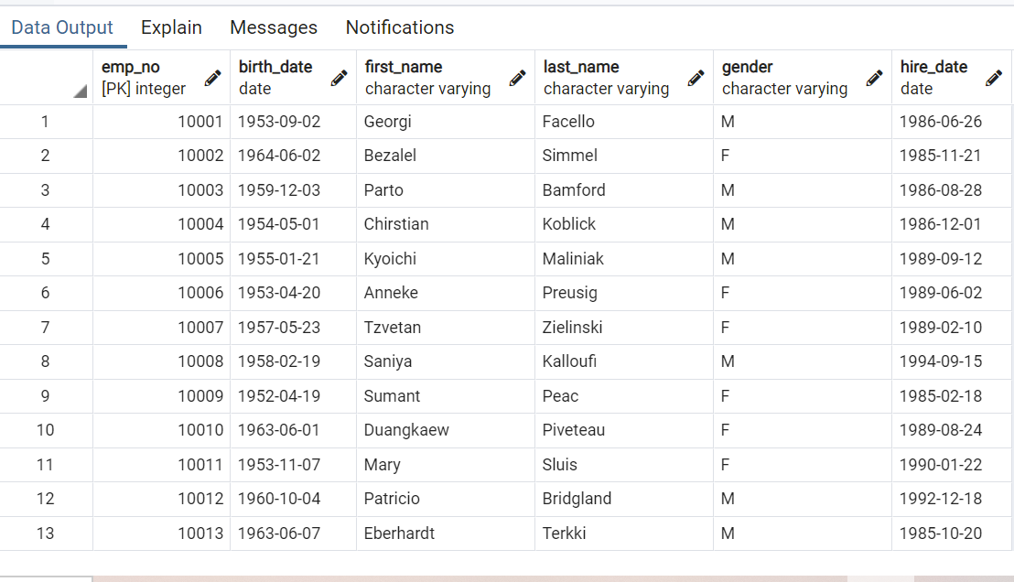Click the pencil icon on the emp_no column
Image resolution: width=1014 pixels, height=582 pixels.
[x=213, y=78]
